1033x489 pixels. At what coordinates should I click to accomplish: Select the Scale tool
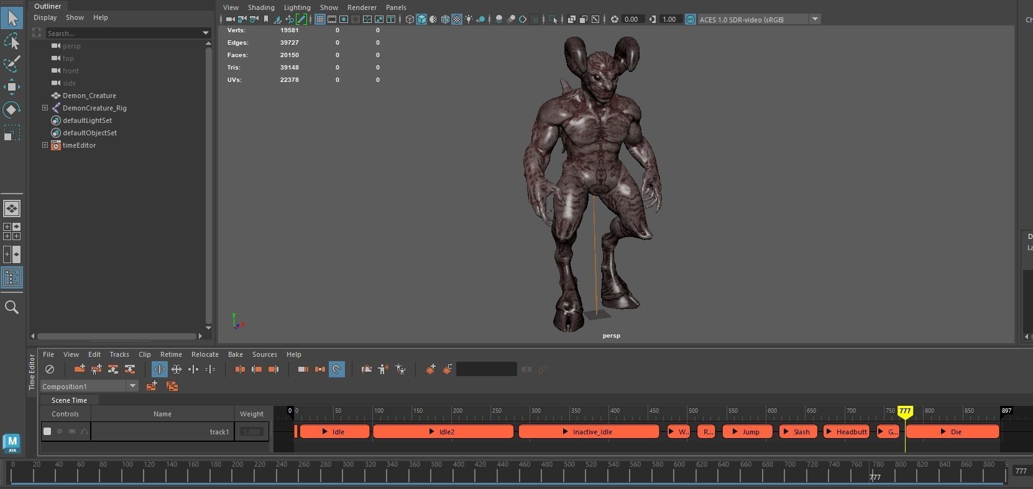point(12,133)
